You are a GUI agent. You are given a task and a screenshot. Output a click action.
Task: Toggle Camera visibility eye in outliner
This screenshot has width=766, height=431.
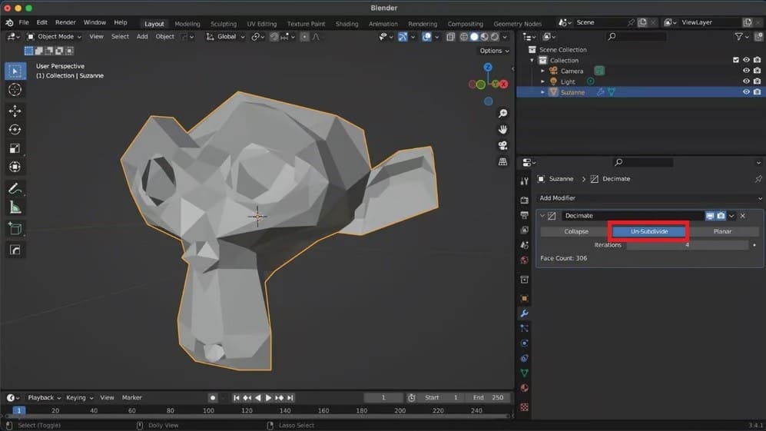(746, 71)
